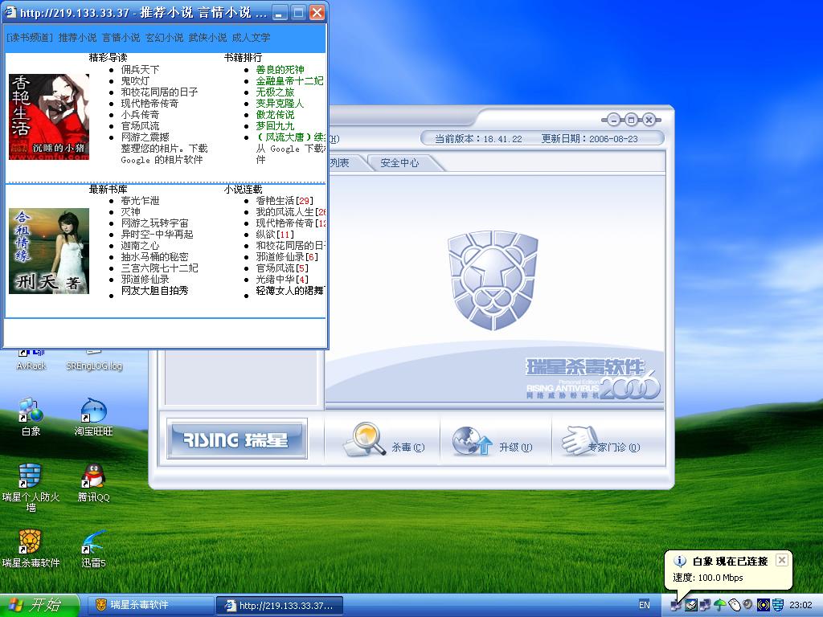Click the EN language indicator
Viewport: 823px width, 617px height.
(x=645, y=605)
